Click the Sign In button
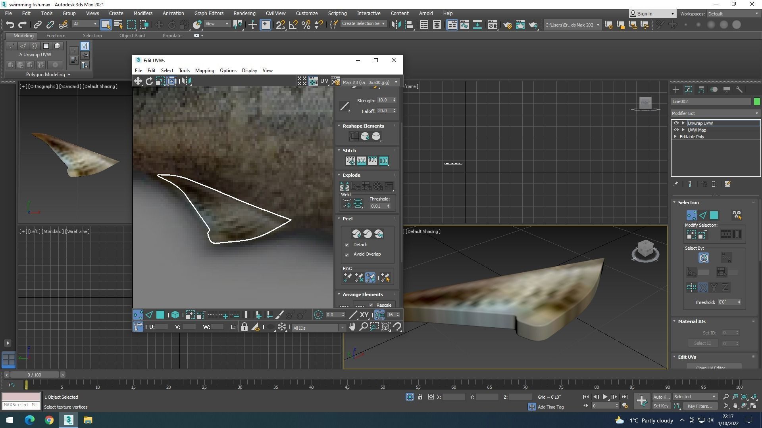The width and height of the screenshot is (762, 428). tap(652, 14)
